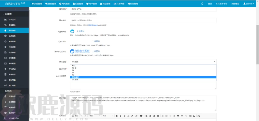Click the sidebar collapse dots handle

(15, 9)
